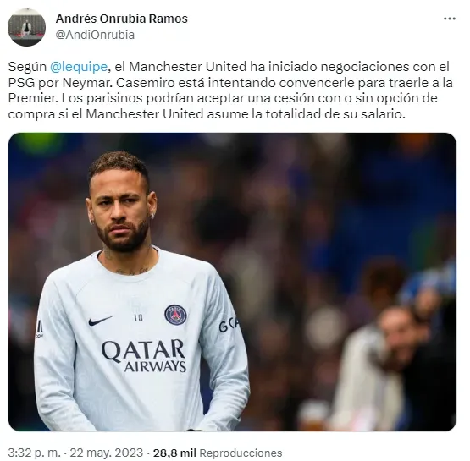Click the word "Premier" in the tweet
Viewport: 470px width, 461px height.
(33, 98)
